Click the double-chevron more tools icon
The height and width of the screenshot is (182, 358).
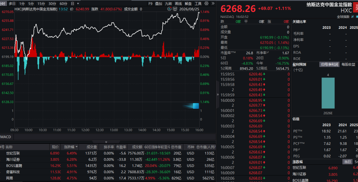click(x=213, y=3)
